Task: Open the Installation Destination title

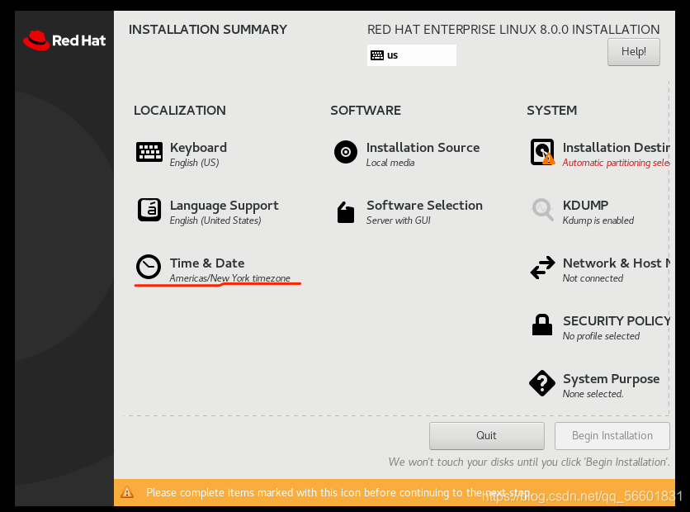Action: coord(616,148)
